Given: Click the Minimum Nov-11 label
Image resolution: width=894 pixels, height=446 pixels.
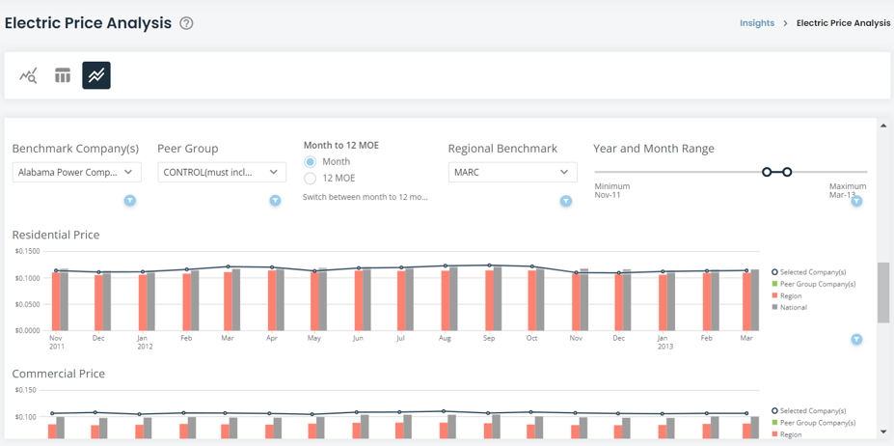Looking at the screenshot, I should pos(612,191).
